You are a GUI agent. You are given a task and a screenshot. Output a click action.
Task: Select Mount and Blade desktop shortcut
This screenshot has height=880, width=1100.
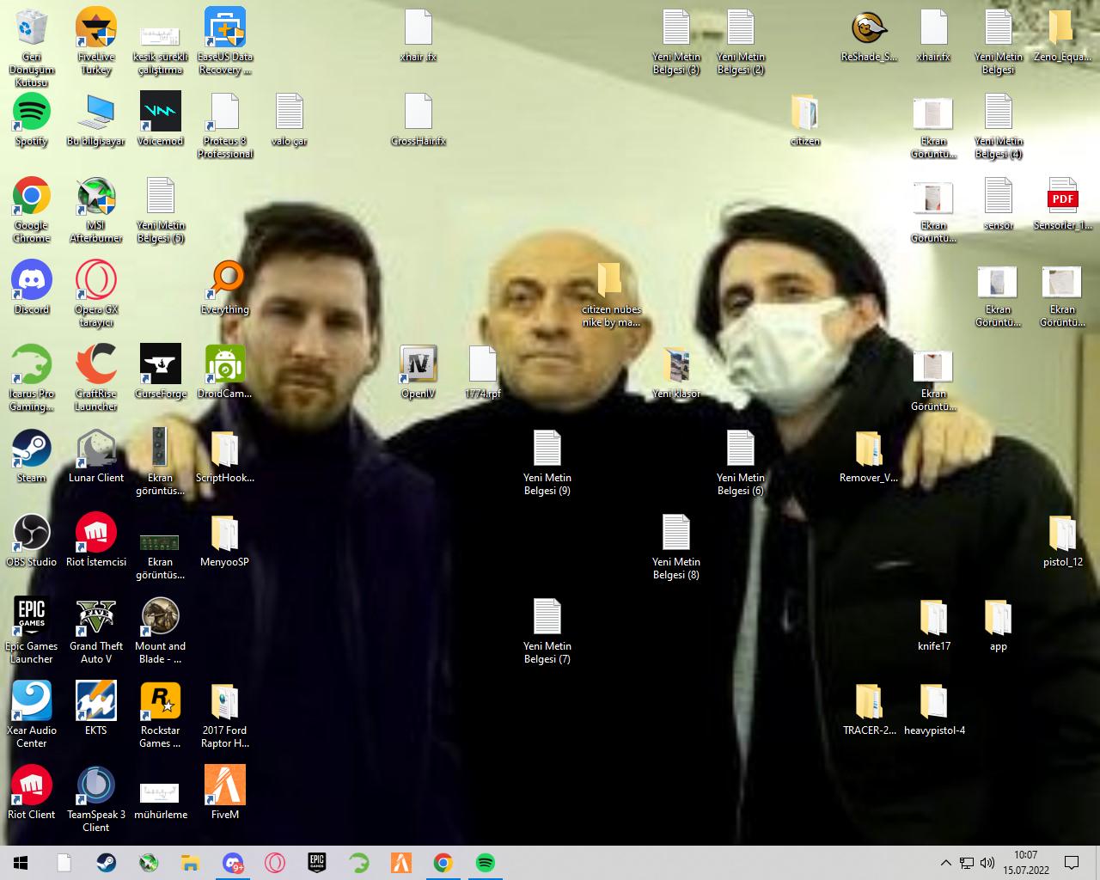(161, 630)
